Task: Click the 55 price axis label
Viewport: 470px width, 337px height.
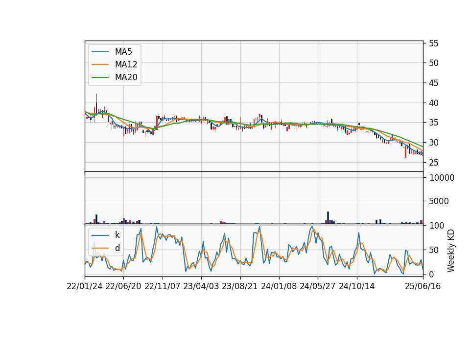Action: 433,43
